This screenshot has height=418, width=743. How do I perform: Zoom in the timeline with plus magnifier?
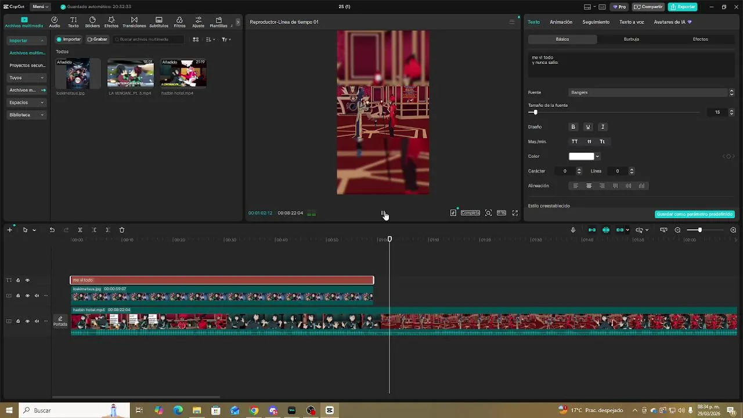point(733,230)
